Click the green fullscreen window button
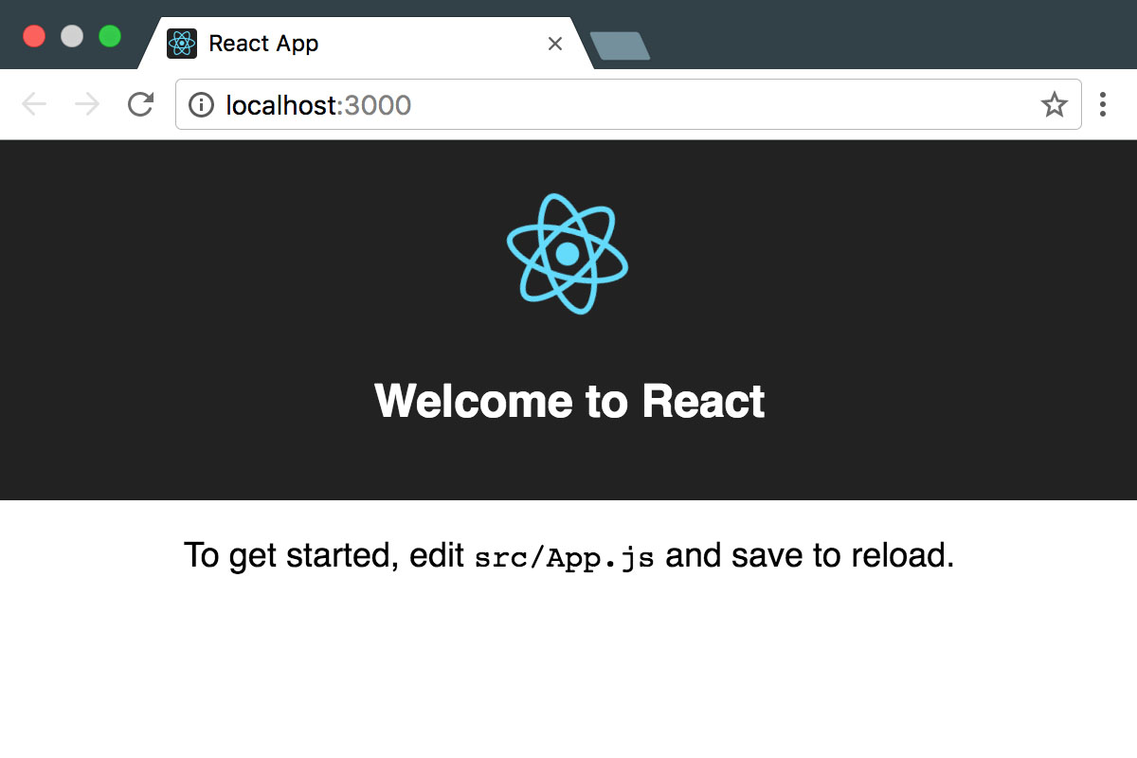 110,36
